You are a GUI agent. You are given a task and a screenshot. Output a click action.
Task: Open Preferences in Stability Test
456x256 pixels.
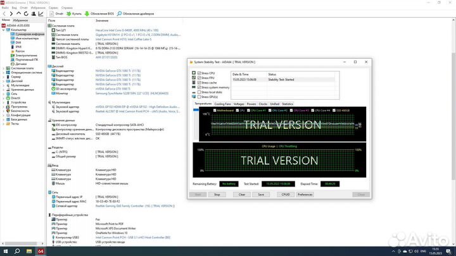pyautogui.click(x=305, y=195)
